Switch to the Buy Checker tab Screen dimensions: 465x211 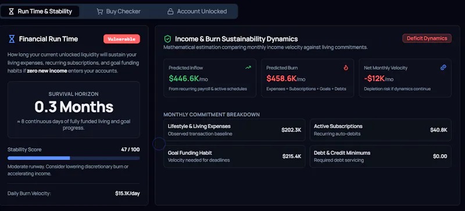(119, 12)
